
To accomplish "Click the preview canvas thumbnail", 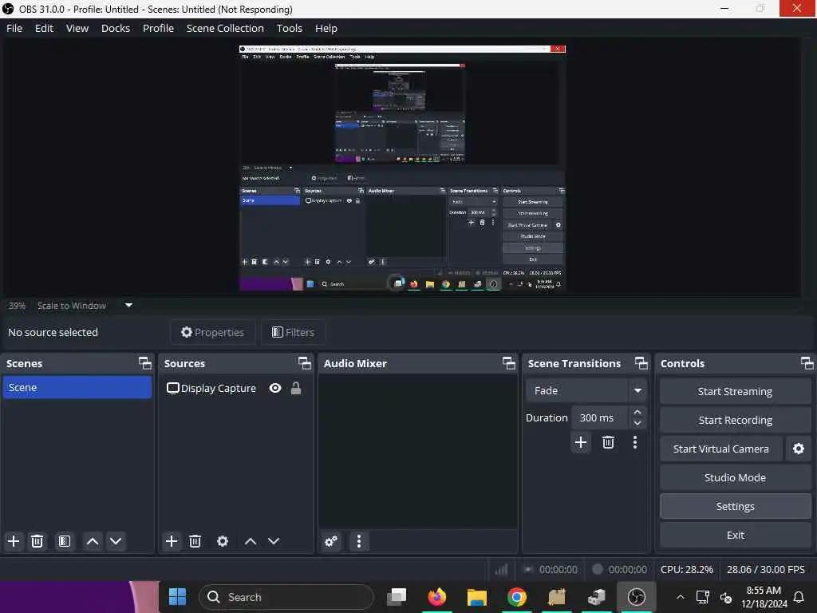I will tap(402, 168).
